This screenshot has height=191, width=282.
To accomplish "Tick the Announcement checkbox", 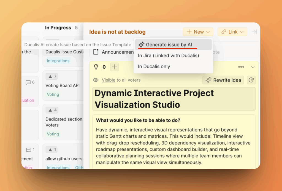I will [x=96, y=52].
